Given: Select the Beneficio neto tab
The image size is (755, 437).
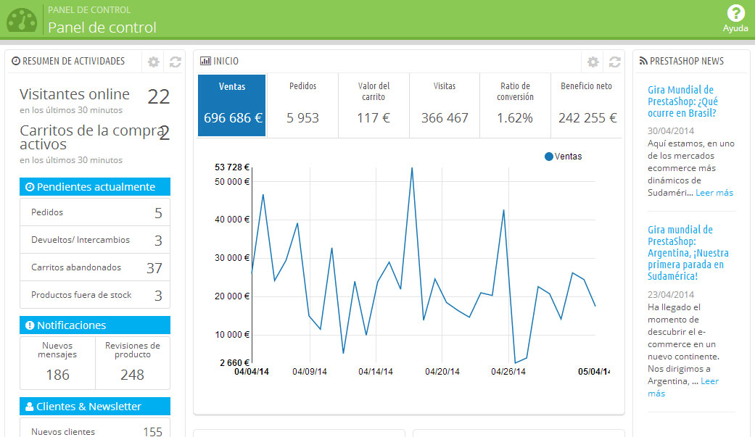Looking at the screenshot, I should point(586,105).
